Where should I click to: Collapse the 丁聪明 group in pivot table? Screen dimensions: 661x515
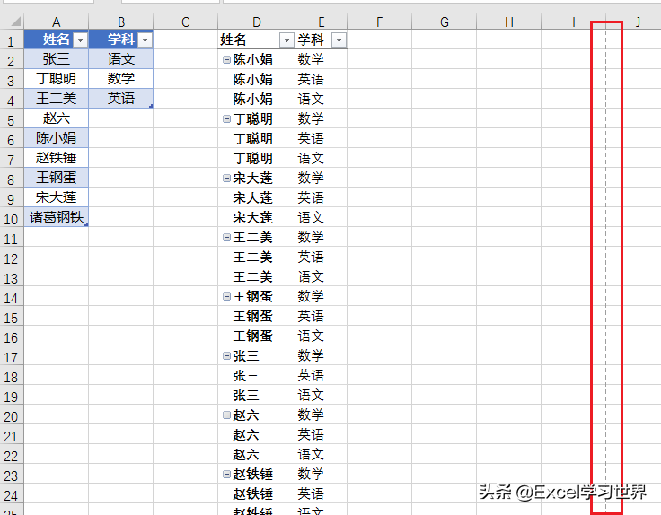point(226,119)
